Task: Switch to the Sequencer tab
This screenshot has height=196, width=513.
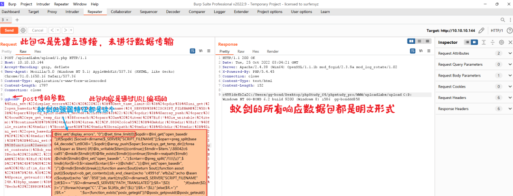Action: [149, 12]
